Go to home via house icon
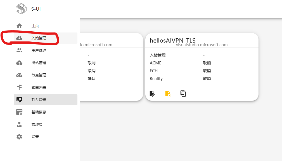 coord(19,26)
